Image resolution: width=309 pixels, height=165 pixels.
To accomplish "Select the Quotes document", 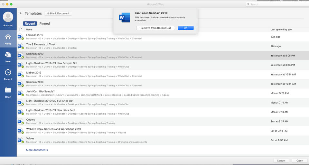I will [x=31, y=120].
